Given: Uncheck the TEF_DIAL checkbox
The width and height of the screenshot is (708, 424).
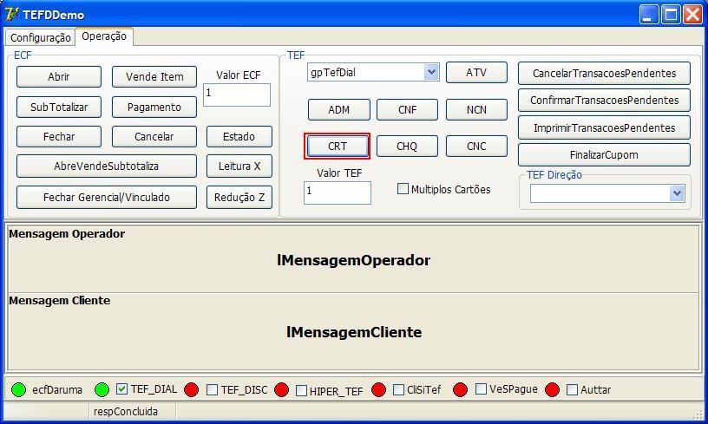Looking at the screenshot, I should 122,388.
